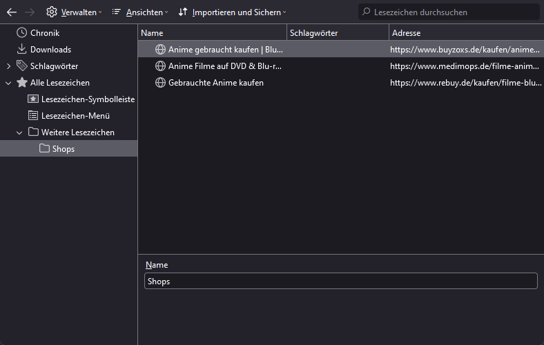544x345 pixels.
Task: Select Chronik clock icon in sidebar
Action: coord(22,33)
